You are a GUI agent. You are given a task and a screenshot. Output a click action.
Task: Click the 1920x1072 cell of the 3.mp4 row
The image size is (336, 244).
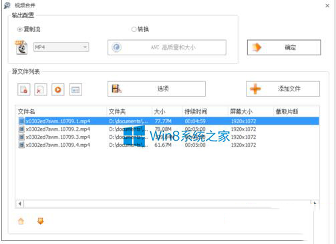[244, 137]
